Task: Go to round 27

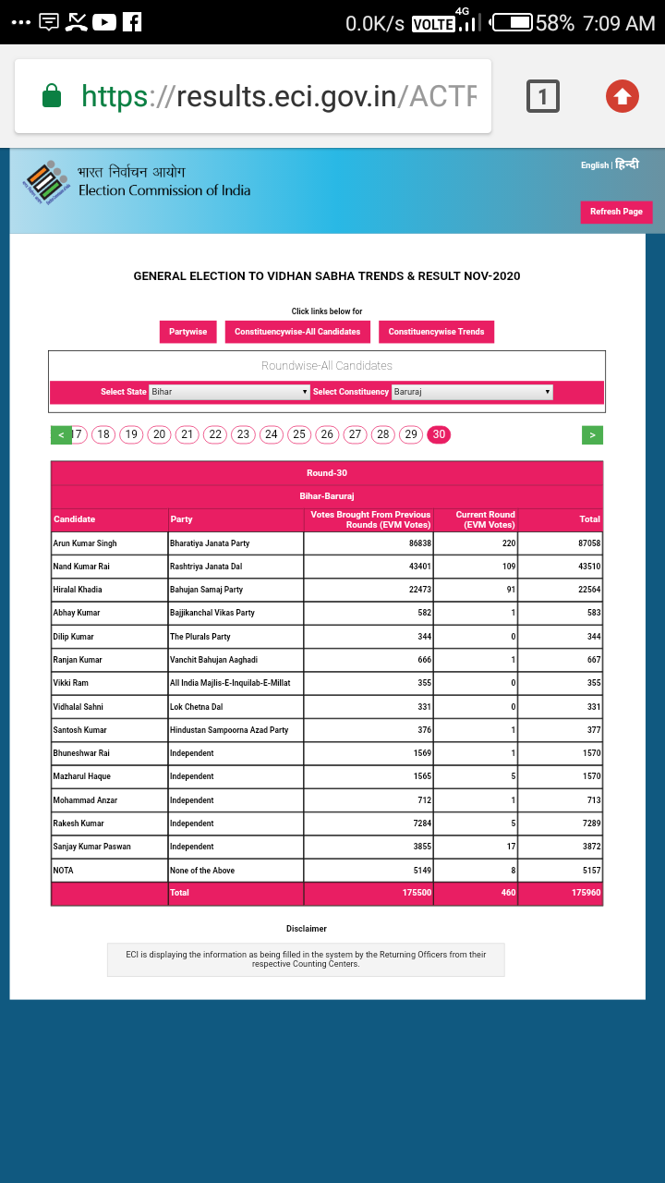Action: pyautogui.click(x=355, y=434)
